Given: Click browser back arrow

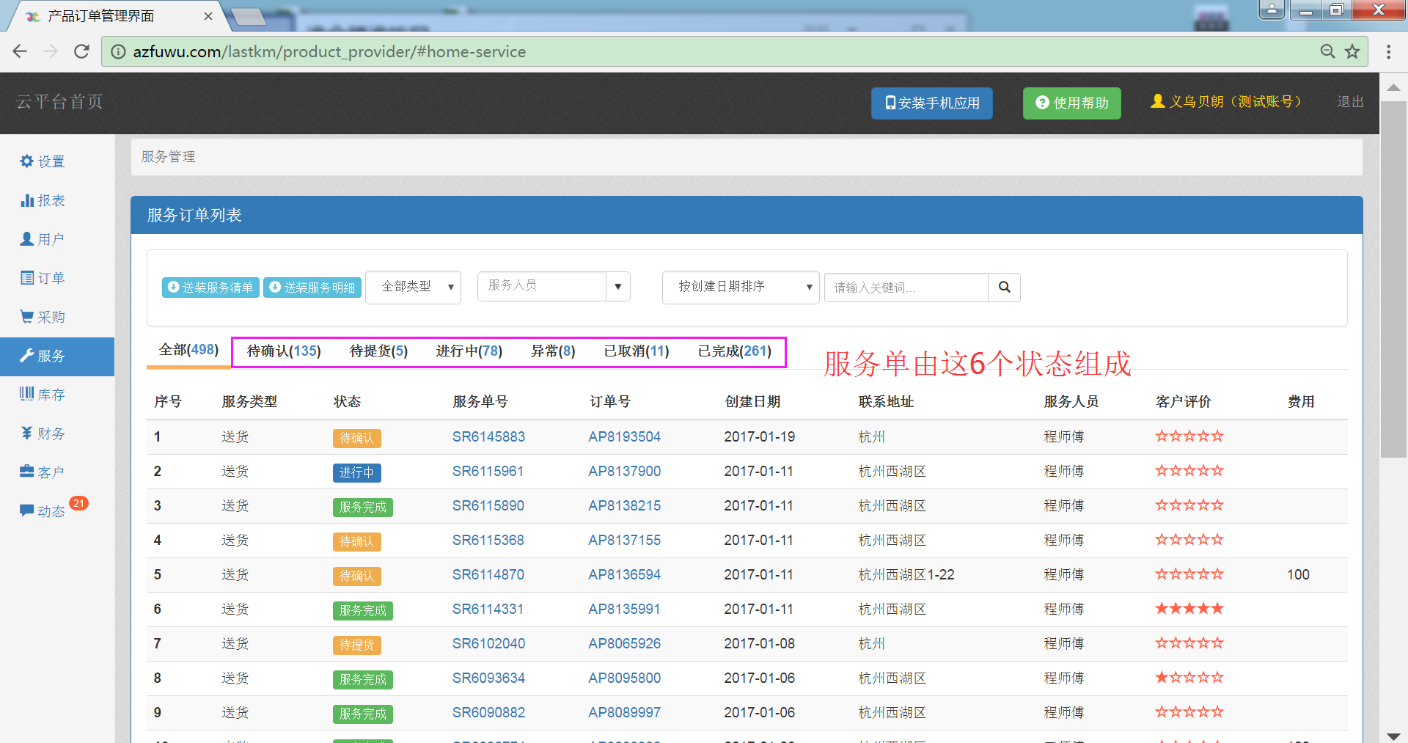Looking at the screenshot, I should [20, 51].
